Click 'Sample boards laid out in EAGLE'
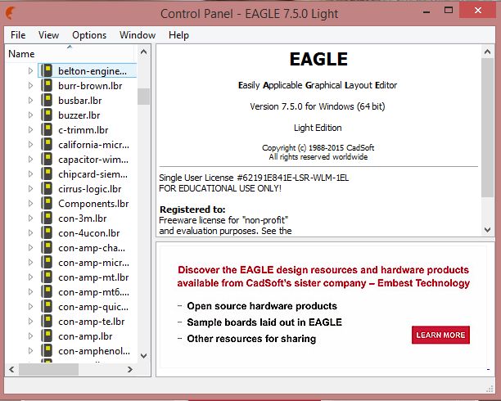 pyautogui.click(x=264, y=322)
